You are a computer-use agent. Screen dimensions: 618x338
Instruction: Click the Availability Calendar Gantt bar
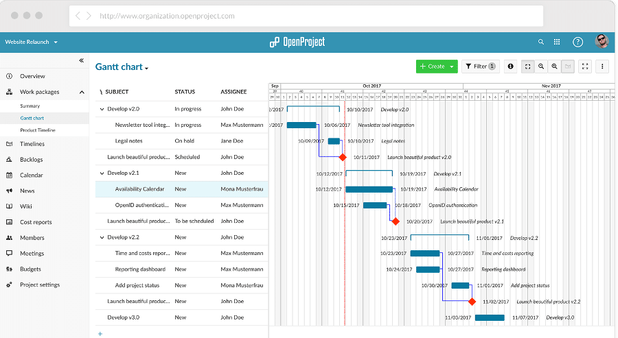click(369, 189)
